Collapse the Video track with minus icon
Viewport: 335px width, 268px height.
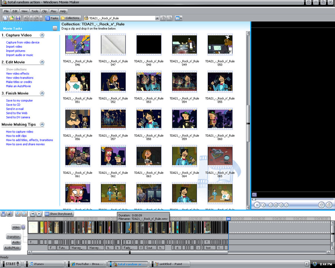point(23,227)
